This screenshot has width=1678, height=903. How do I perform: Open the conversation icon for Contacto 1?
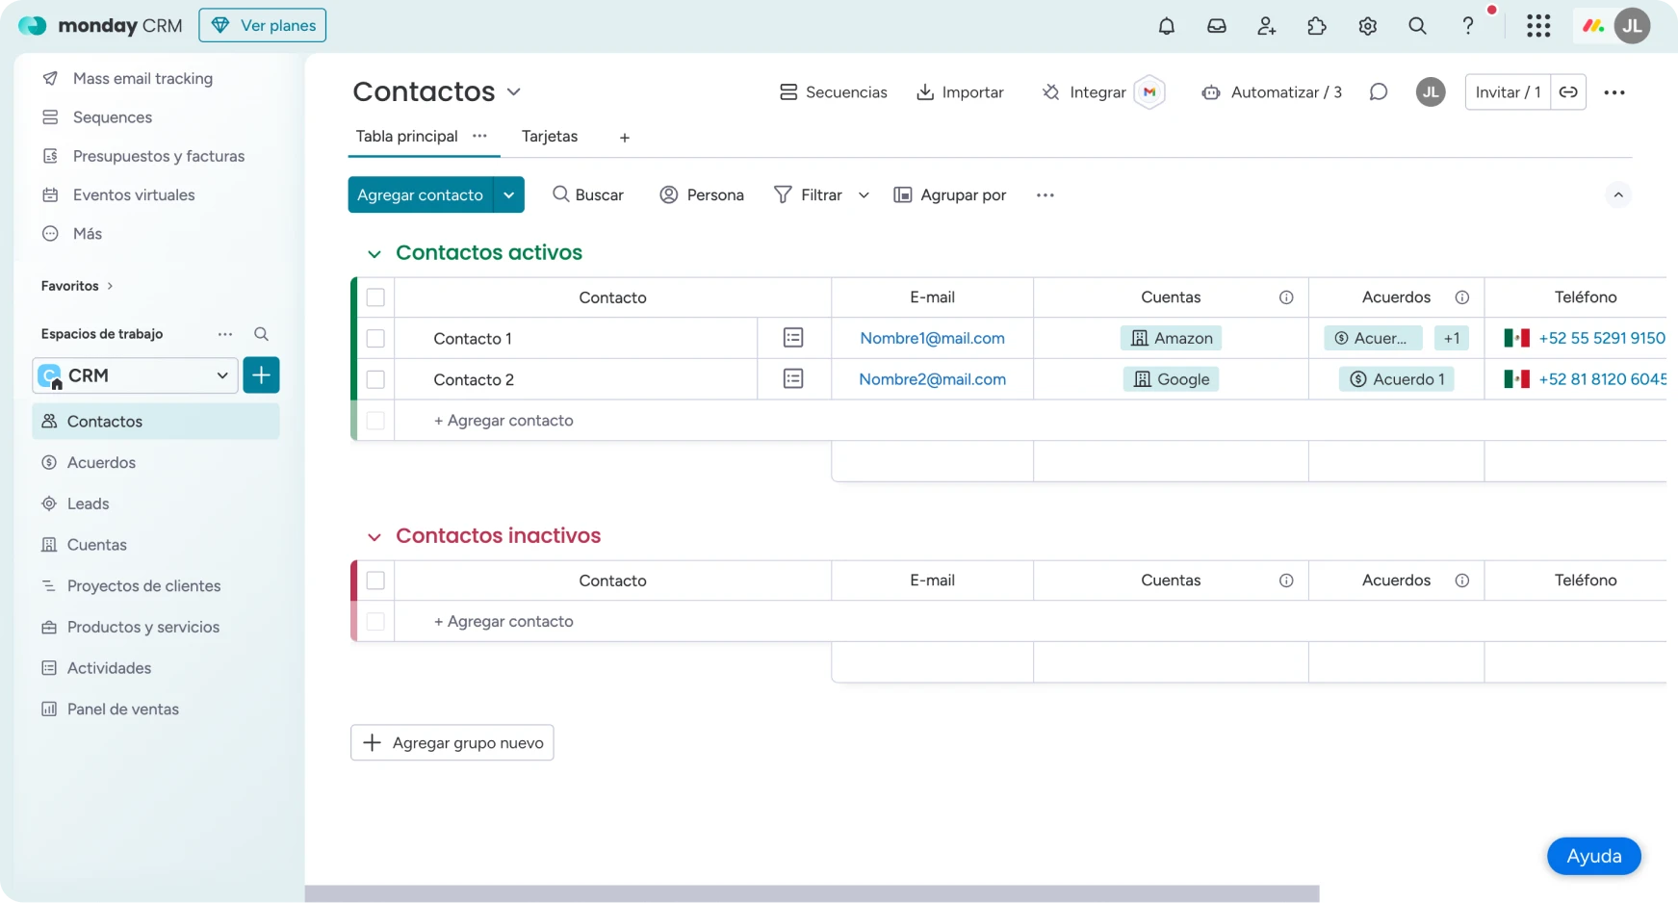(x=793, y=338)
